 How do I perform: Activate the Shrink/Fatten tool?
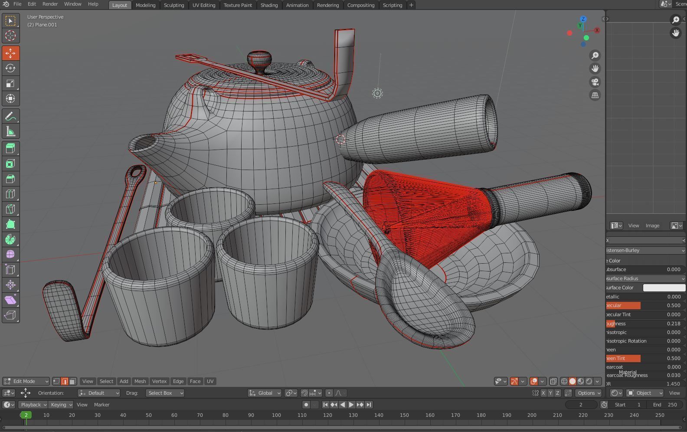tap(10, 285)
